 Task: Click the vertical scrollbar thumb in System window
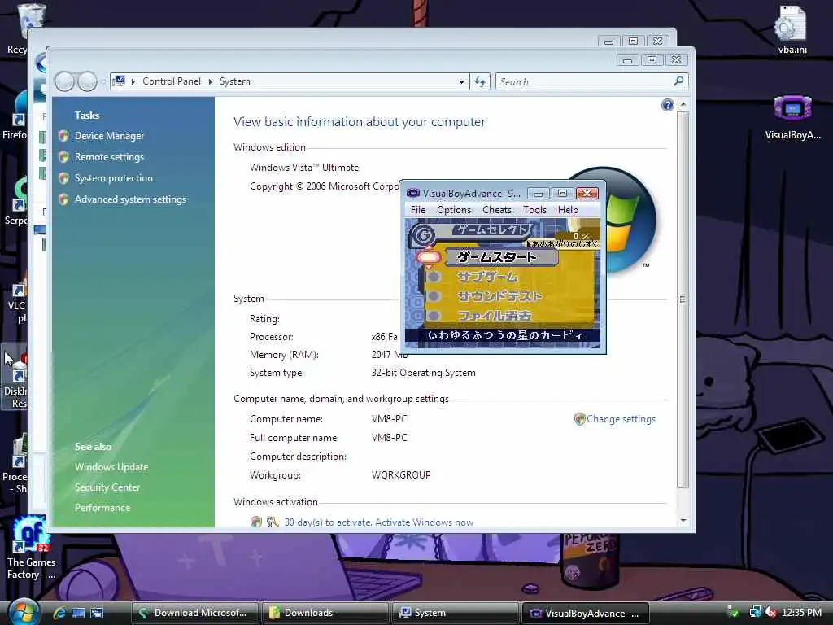click(683, 299)
